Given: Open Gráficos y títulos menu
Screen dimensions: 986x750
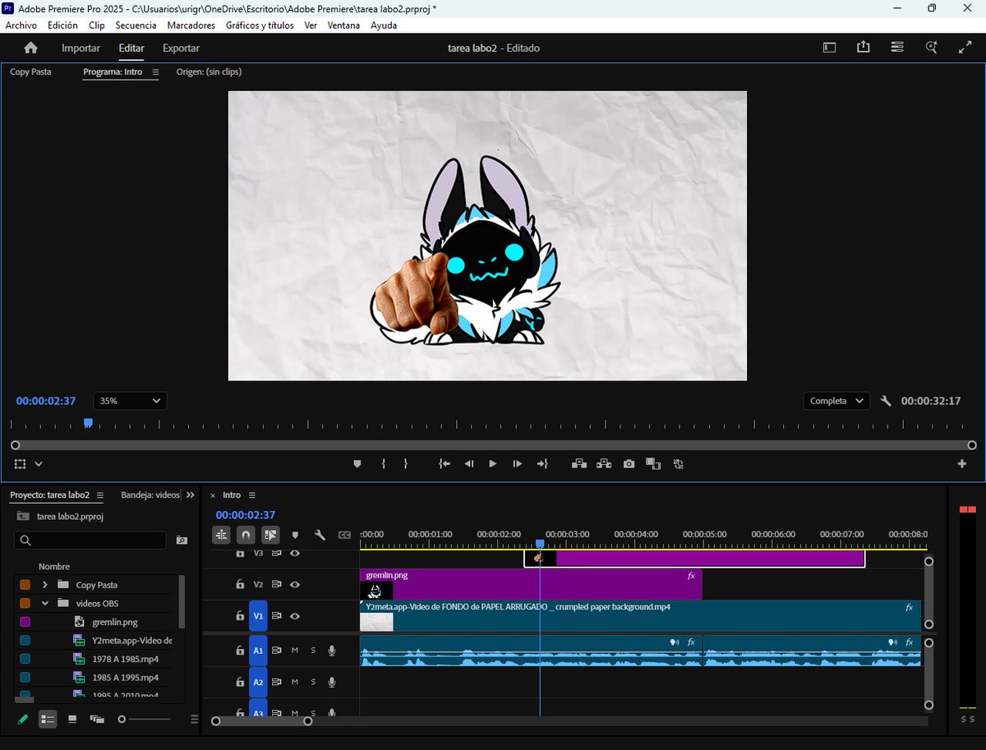Looking at the screenshot, I should (260, 25).
